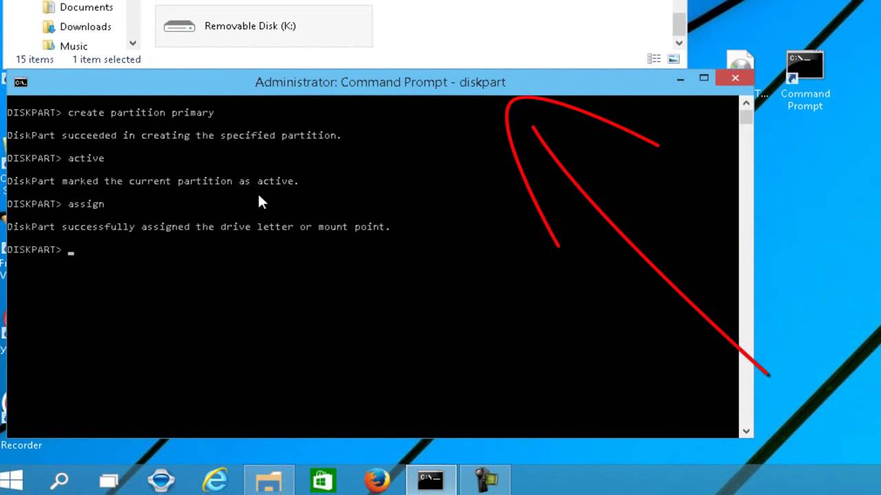Maximize the Command Prompt window
Image resolution: width=881 pixels, height=495 pixels.
tap(704, 78)
